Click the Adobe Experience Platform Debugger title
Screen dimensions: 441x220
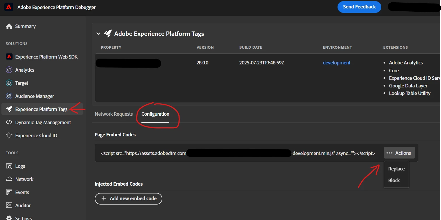click(57, 7)
